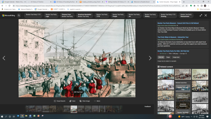Go to the previous image arrow
The width and height of the screenshot is (211, 119).
click(4, 58)
